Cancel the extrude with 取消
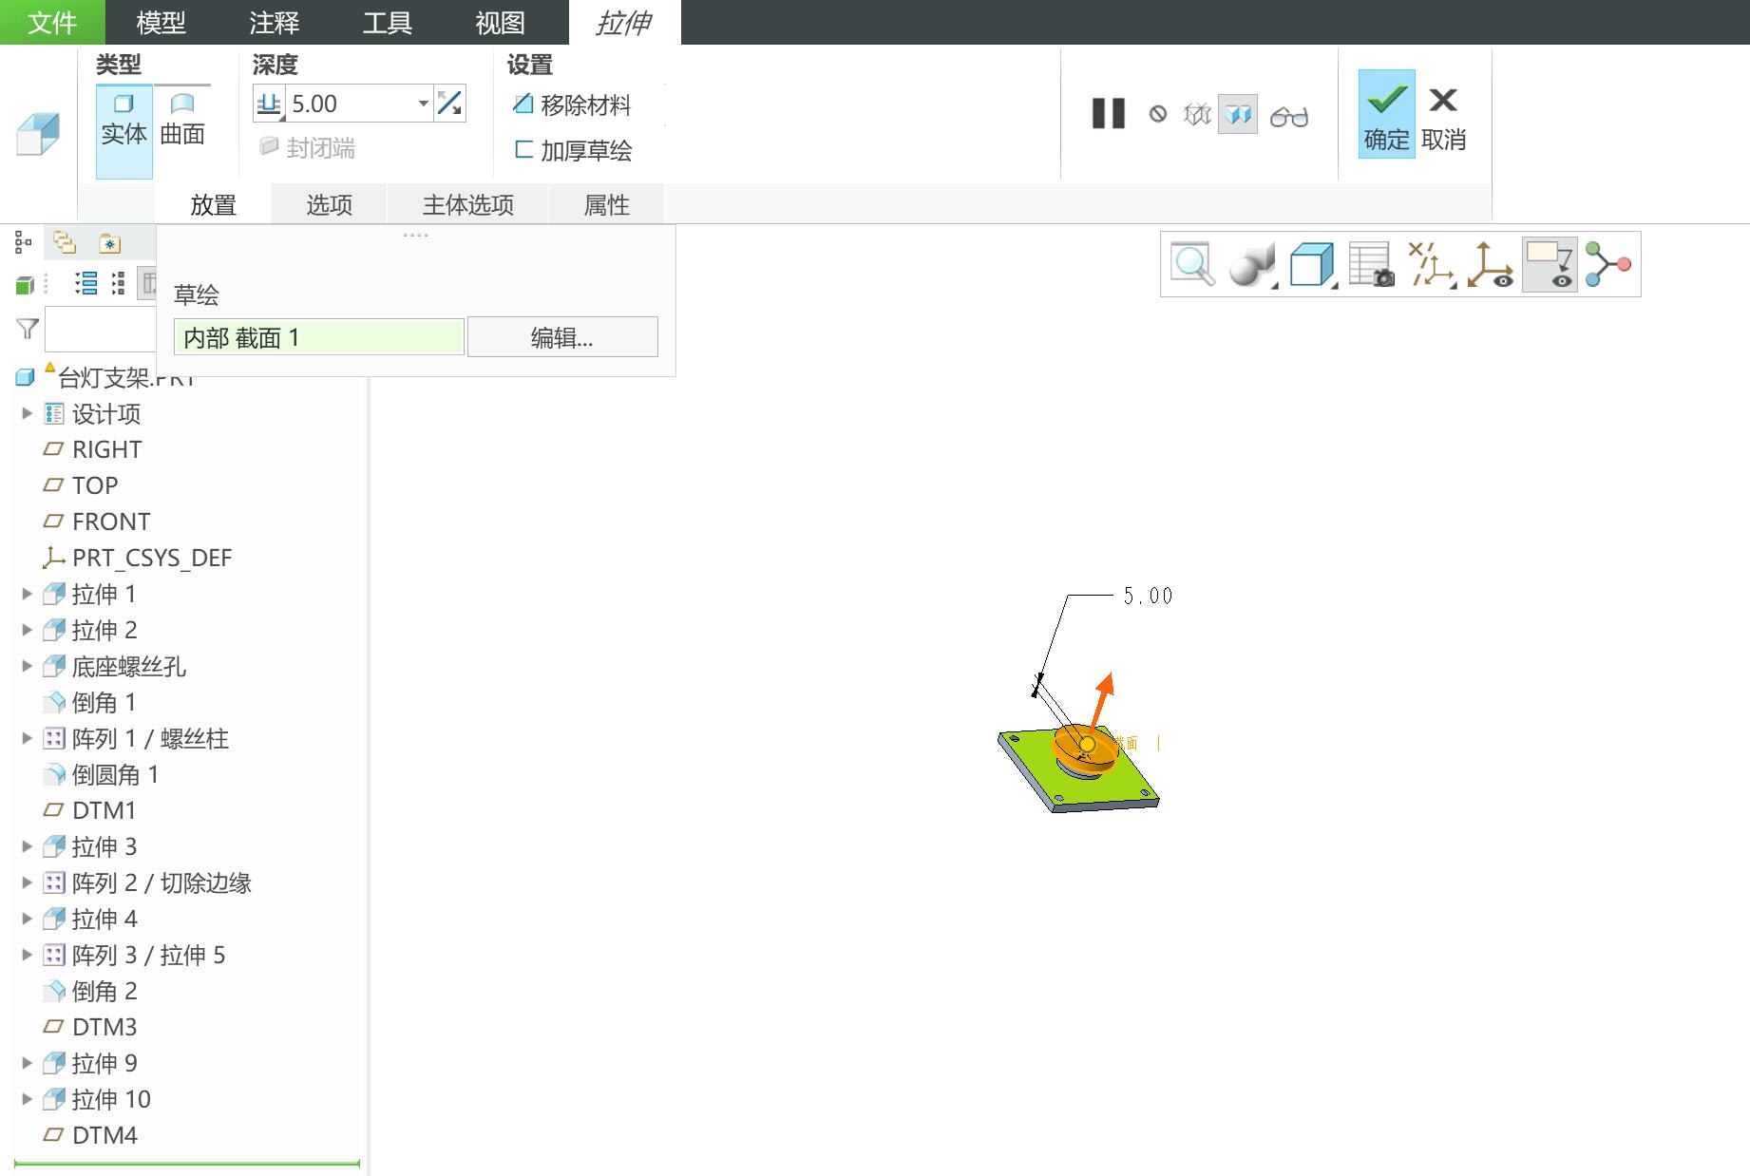1750x1176 pixels. 1443,119
